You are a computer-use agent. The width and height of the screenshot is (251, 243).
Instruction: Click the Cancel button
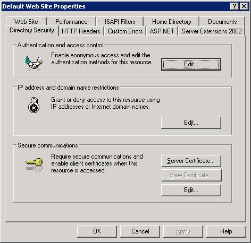(x=140, y=231)
